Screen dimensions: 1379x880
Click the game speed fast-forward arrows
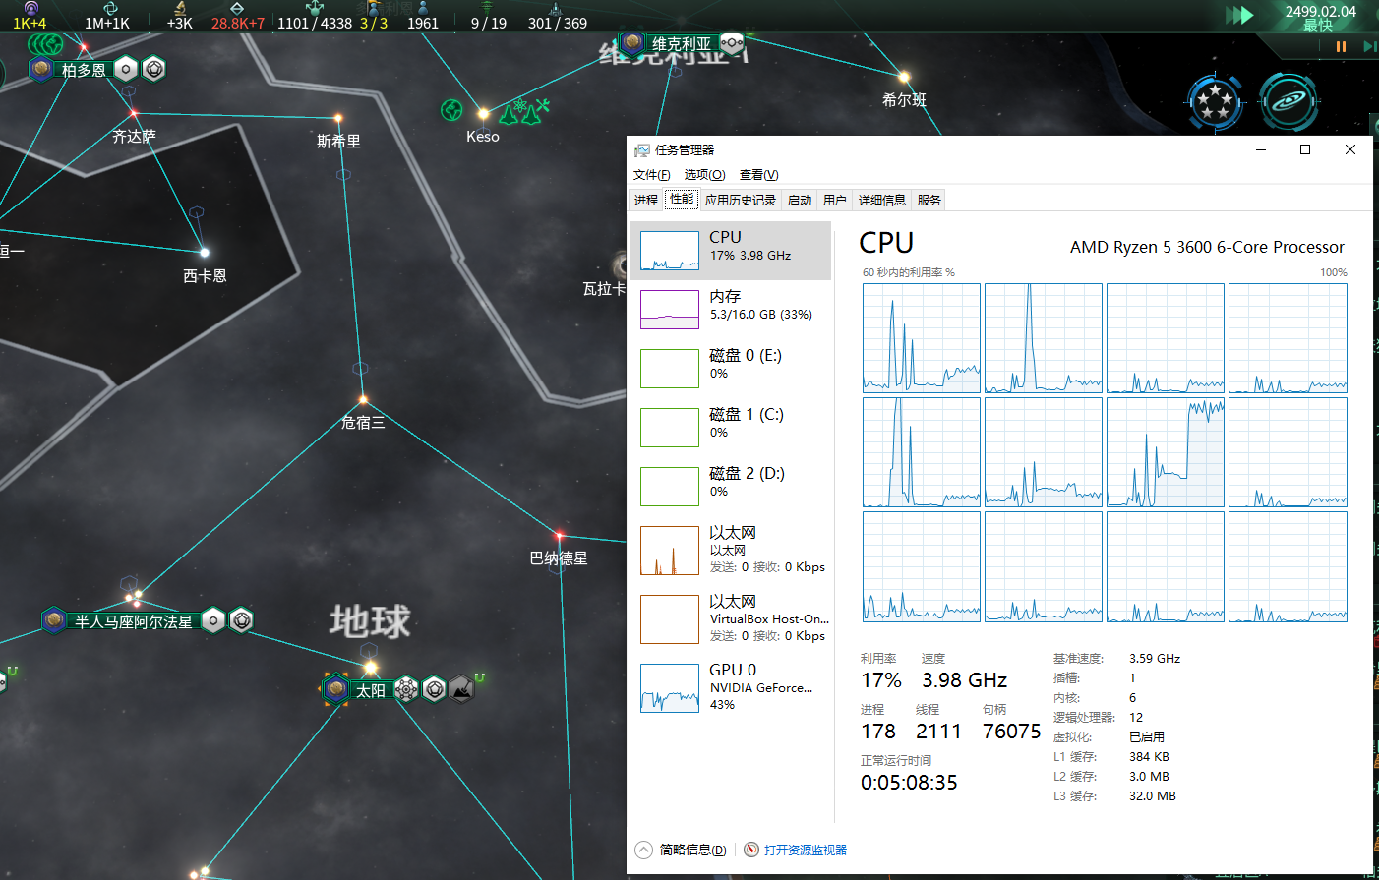(x=1239, y=15)
